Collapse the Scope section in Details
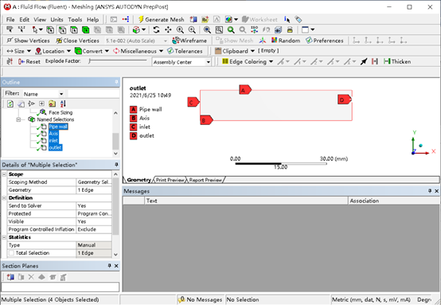441x305 pixels. 4,174
